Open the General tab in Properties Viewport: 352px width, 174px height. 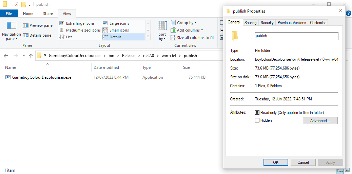(234, 22)
